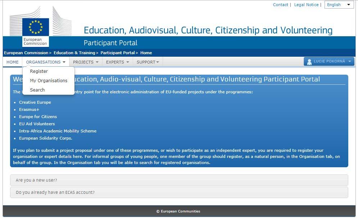Expand the Support menu
Screen dimensions: 358x220
(148, 62)
